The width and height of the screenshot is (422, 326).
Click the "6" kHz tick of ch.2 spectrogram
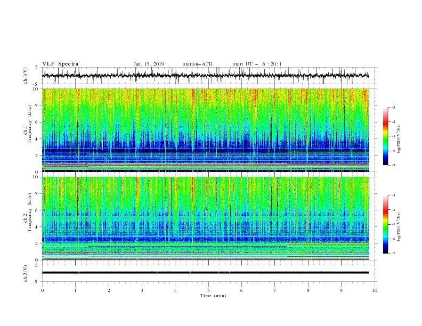[x=37, y=210]
